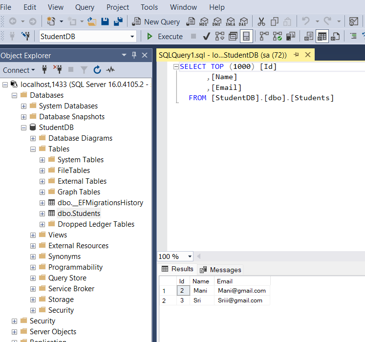The width and height of the screenshot is (365, 342).
Task: Expand the Programmability folder
Action: click(x=33, y=268)
